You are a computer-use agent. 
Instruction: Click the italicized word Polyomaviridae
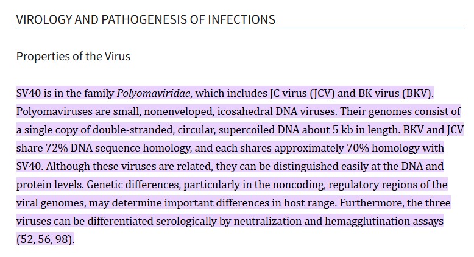tap(154, 94)
